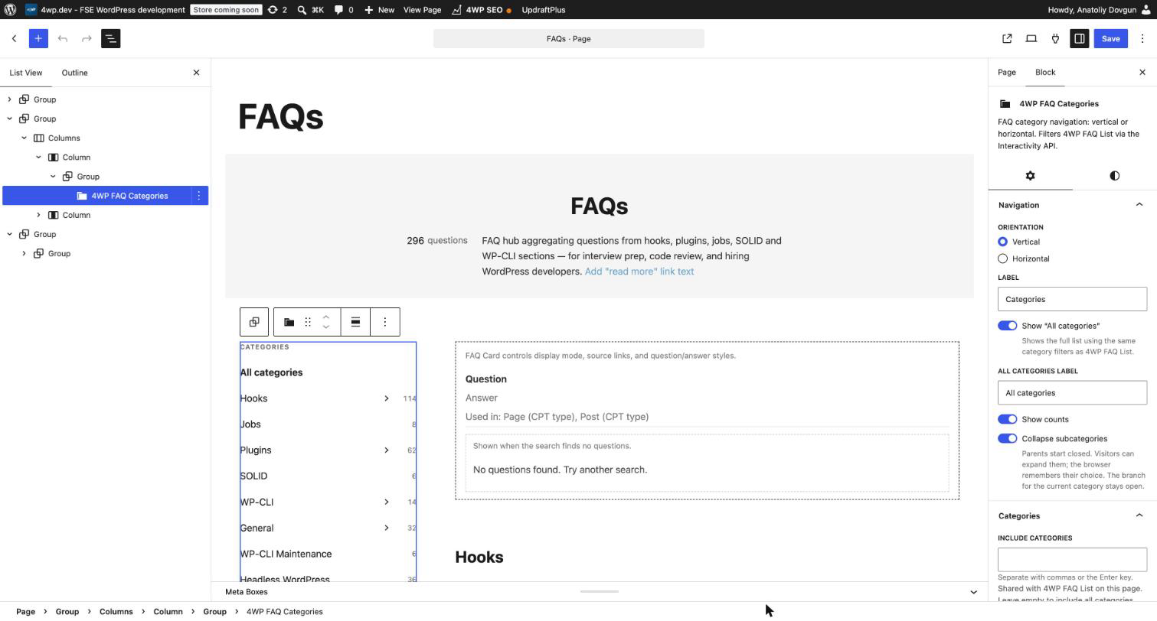Click the blue block inserter plus button
Screen dimensions: 1157x621
click(38, 38)
